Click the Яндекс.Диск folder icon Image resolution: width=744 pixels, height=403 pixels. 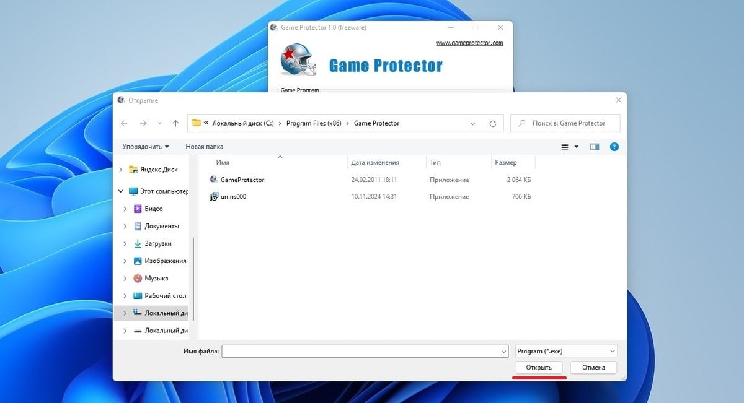point(133,169)
